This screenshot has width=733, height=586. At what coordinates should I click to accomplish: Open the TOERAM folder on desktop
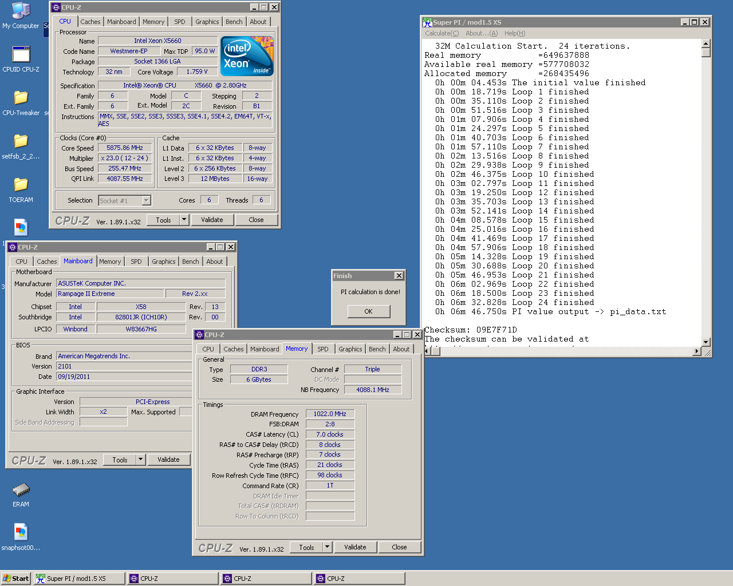[x=21, y=189]
